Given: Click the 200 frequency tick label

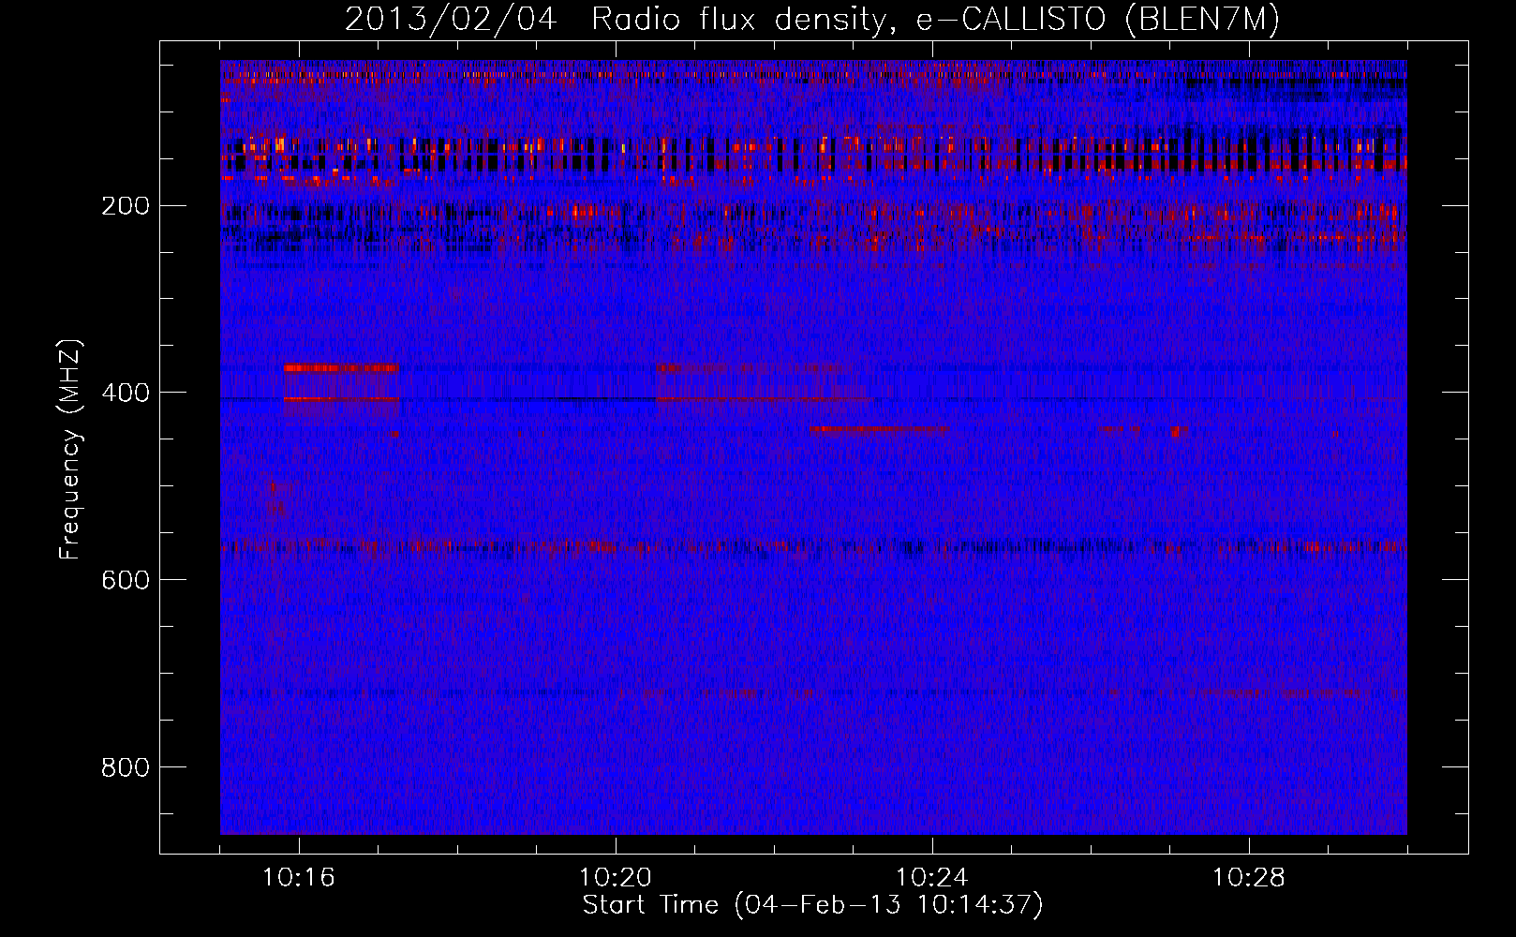Looking at the screenshot, I should [x=125, y=205].
